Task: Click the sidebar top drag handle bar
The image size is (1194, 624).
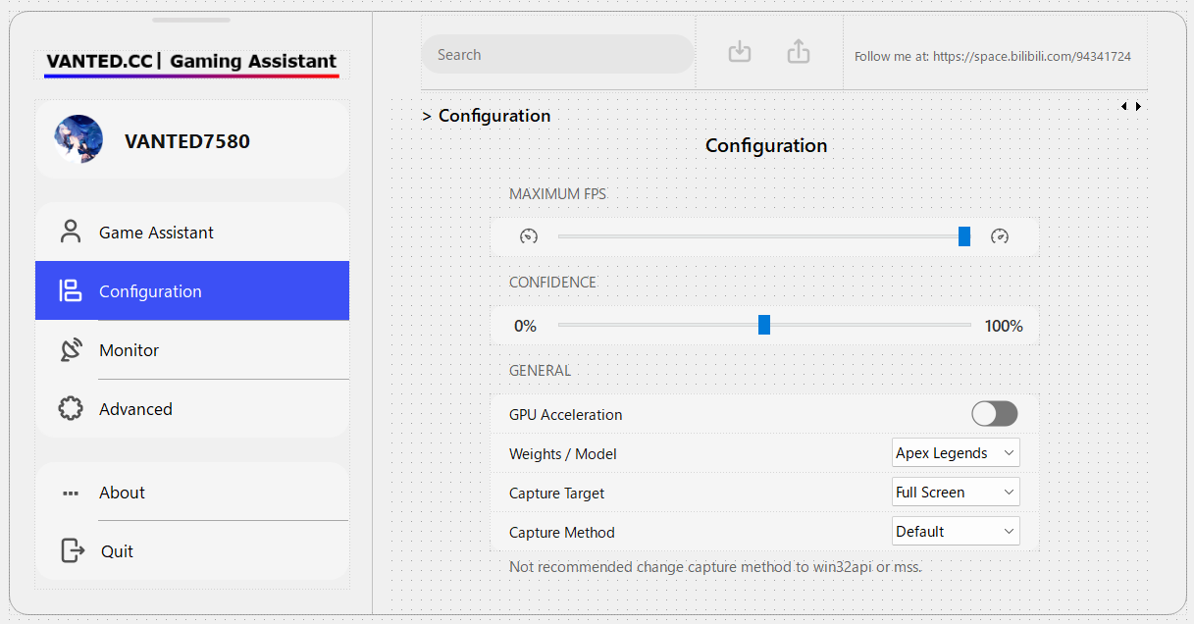Action: (x=191, y=20)
